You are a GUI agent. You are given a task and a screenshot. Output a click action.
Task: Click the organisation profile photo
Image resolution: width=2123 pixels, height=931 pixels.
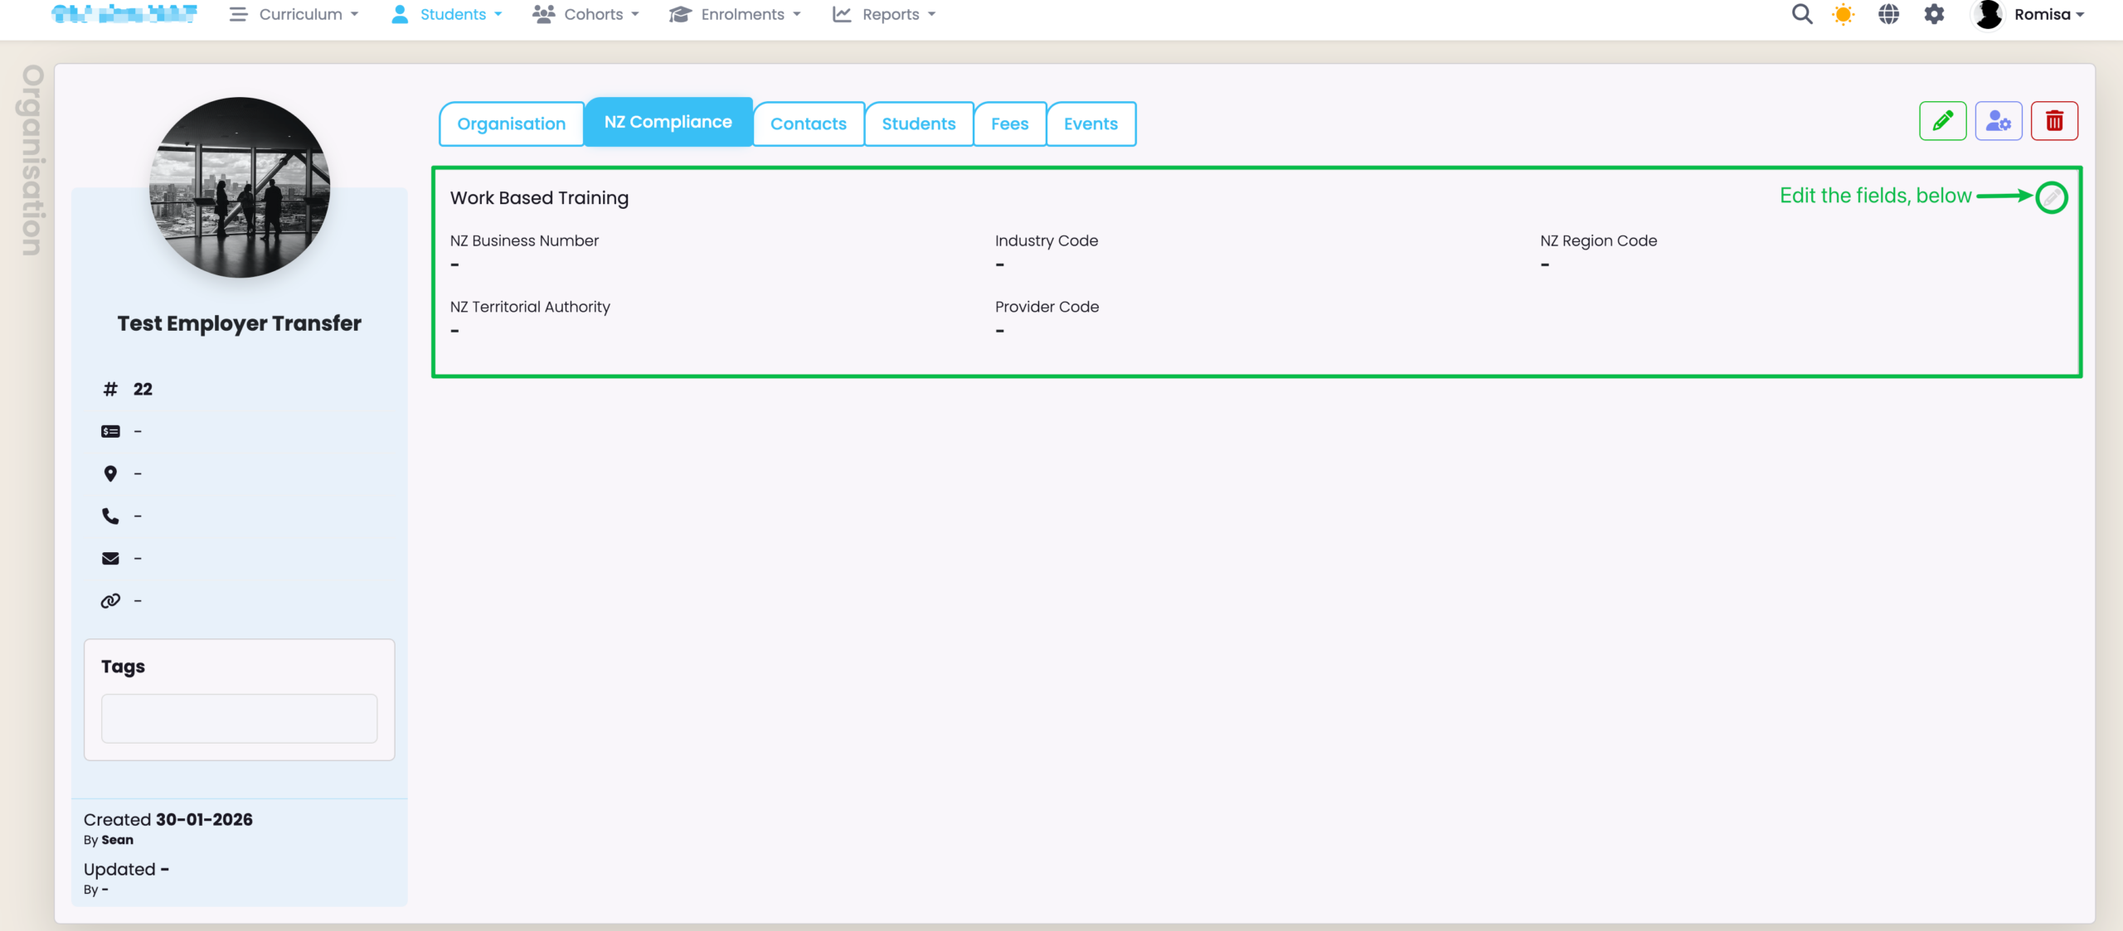[239, 187]
